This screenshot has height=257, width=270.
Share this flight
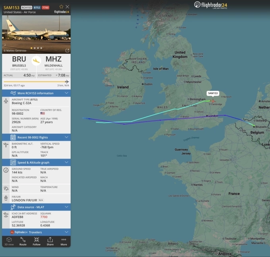50,242
